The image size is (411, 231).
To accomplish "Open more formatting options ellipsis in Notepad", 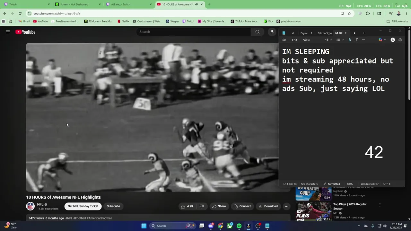I will click(x=363, y=40).
